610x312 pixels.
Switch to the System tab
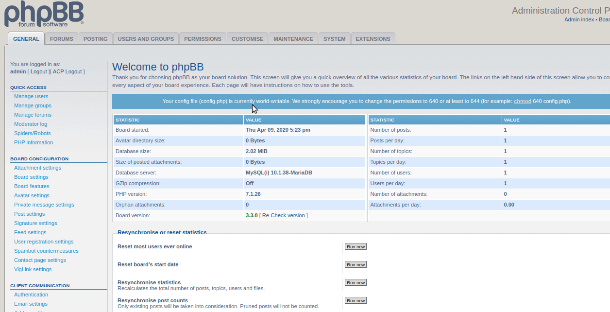[335, 39]
